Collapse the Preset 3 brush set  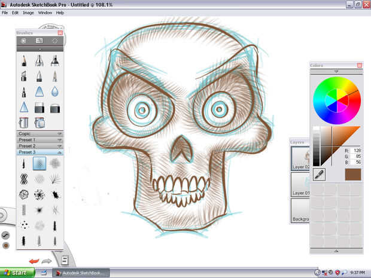(x=39, y=152)
